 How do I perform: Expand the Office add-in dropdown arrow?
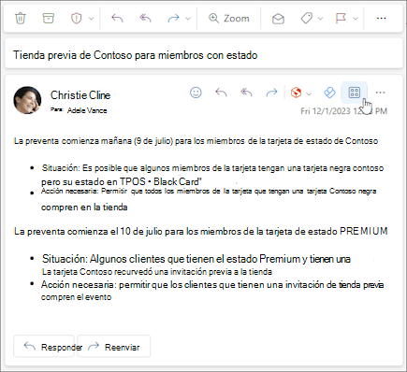309,93
